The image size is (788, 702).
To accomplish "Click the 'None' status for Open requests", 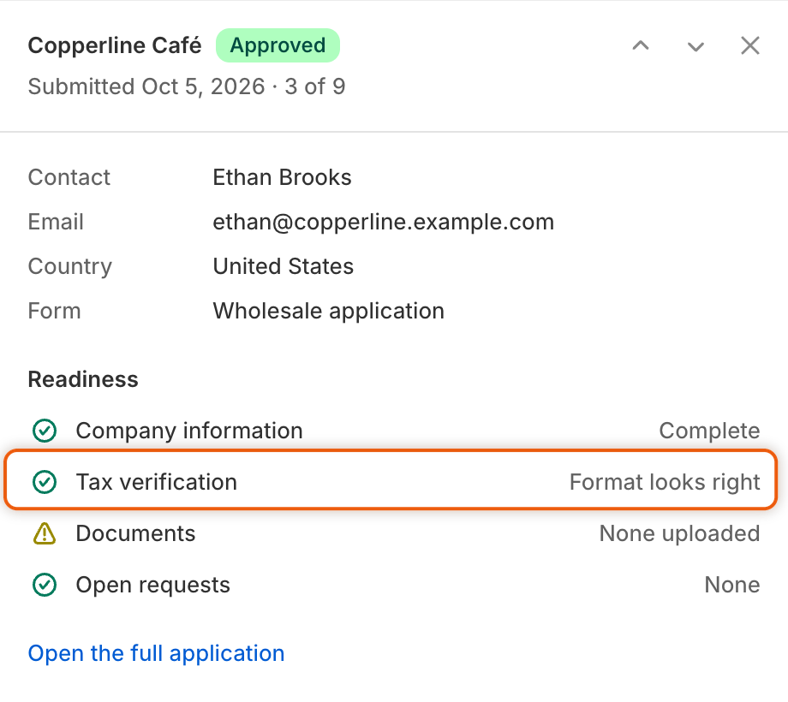I will click(732, 585).
